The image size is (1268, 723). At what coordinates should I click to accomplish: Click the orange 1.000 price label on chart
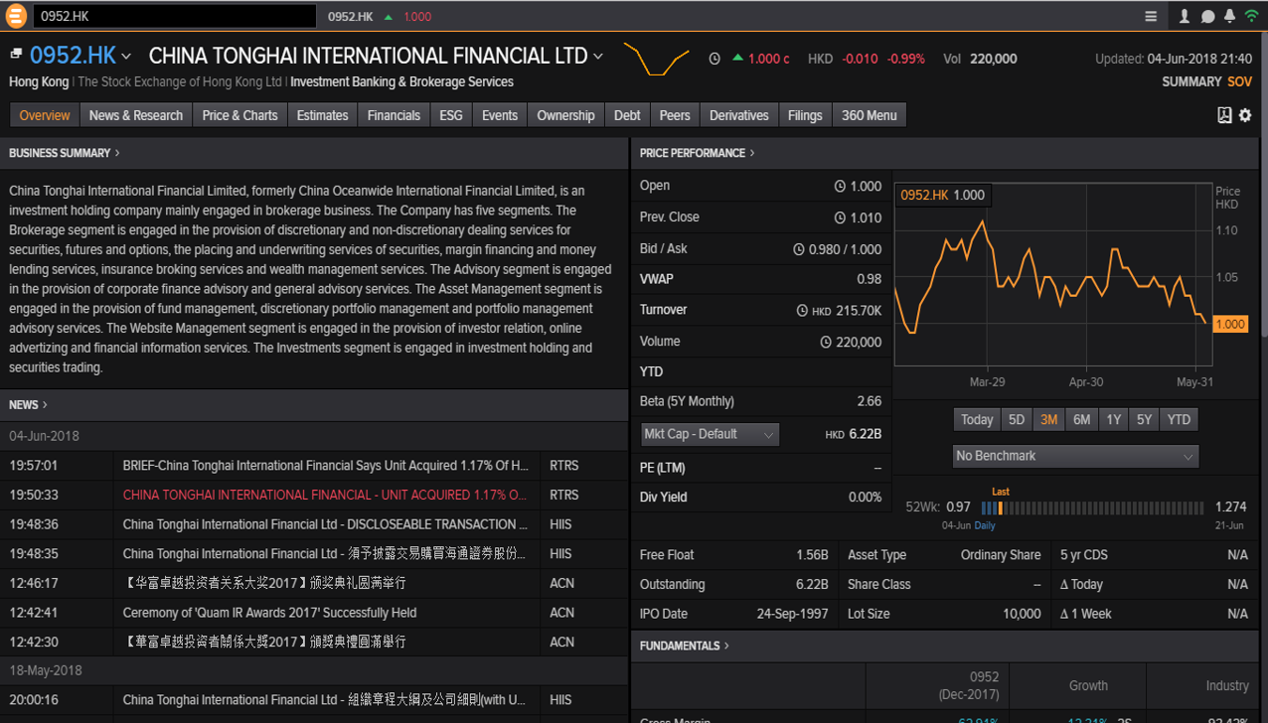click(x=1229, y=324)
